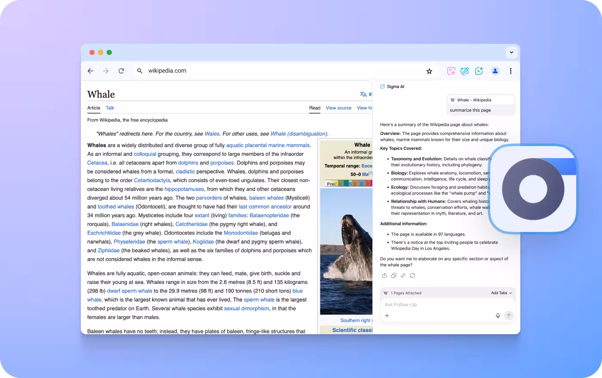Open the Cetacea link
602x378 pixels.
click(97, 163)
